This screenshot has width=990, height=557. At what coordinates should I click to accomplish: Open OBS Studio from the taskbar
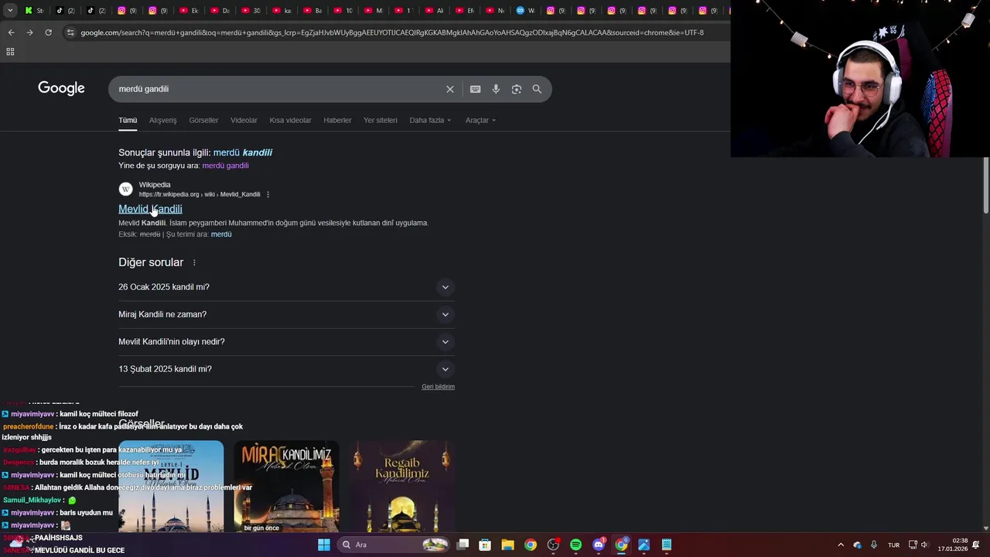coord(553,545)
